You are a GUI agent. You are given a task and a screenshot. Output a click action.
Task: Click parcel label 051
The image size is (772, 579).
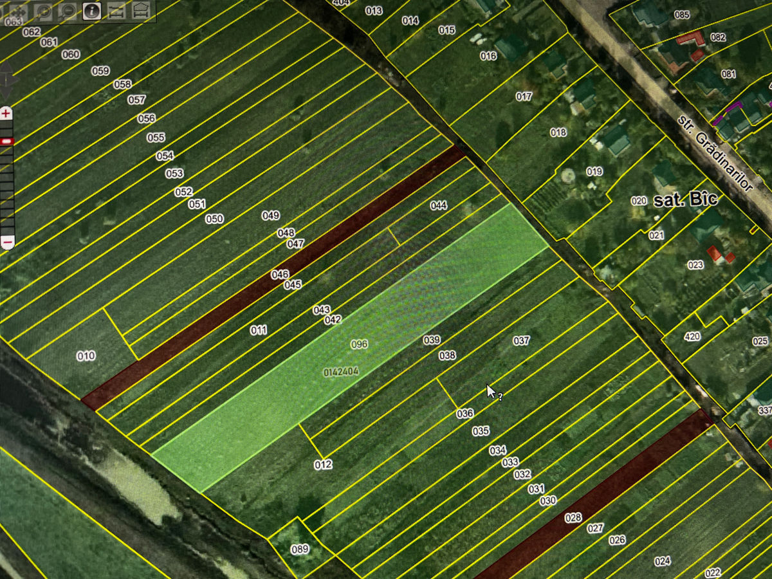coord(197,204)
